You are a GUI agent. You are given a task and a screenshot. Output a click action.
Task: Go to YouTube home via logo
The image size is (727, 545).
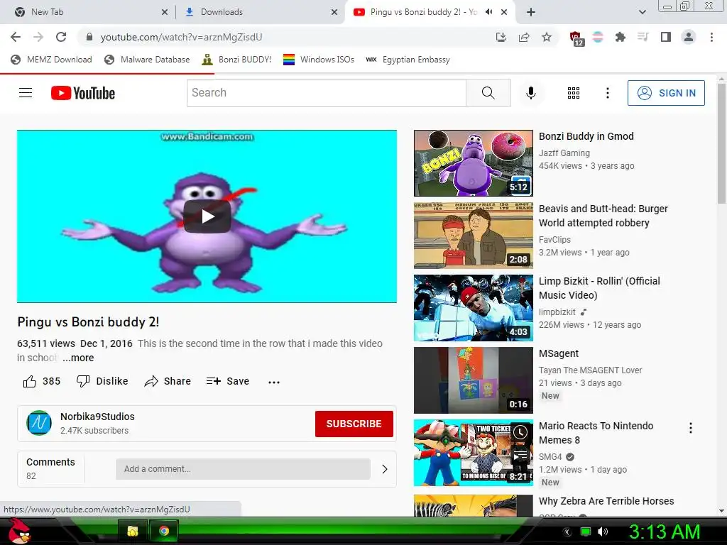pos(82,93)
